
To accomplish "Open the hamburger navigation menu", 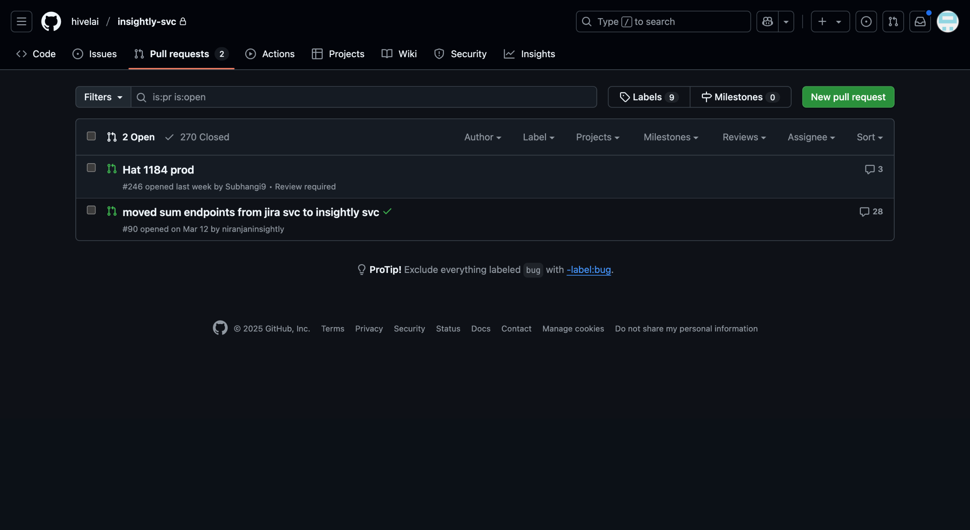I will tap(21, 22).
